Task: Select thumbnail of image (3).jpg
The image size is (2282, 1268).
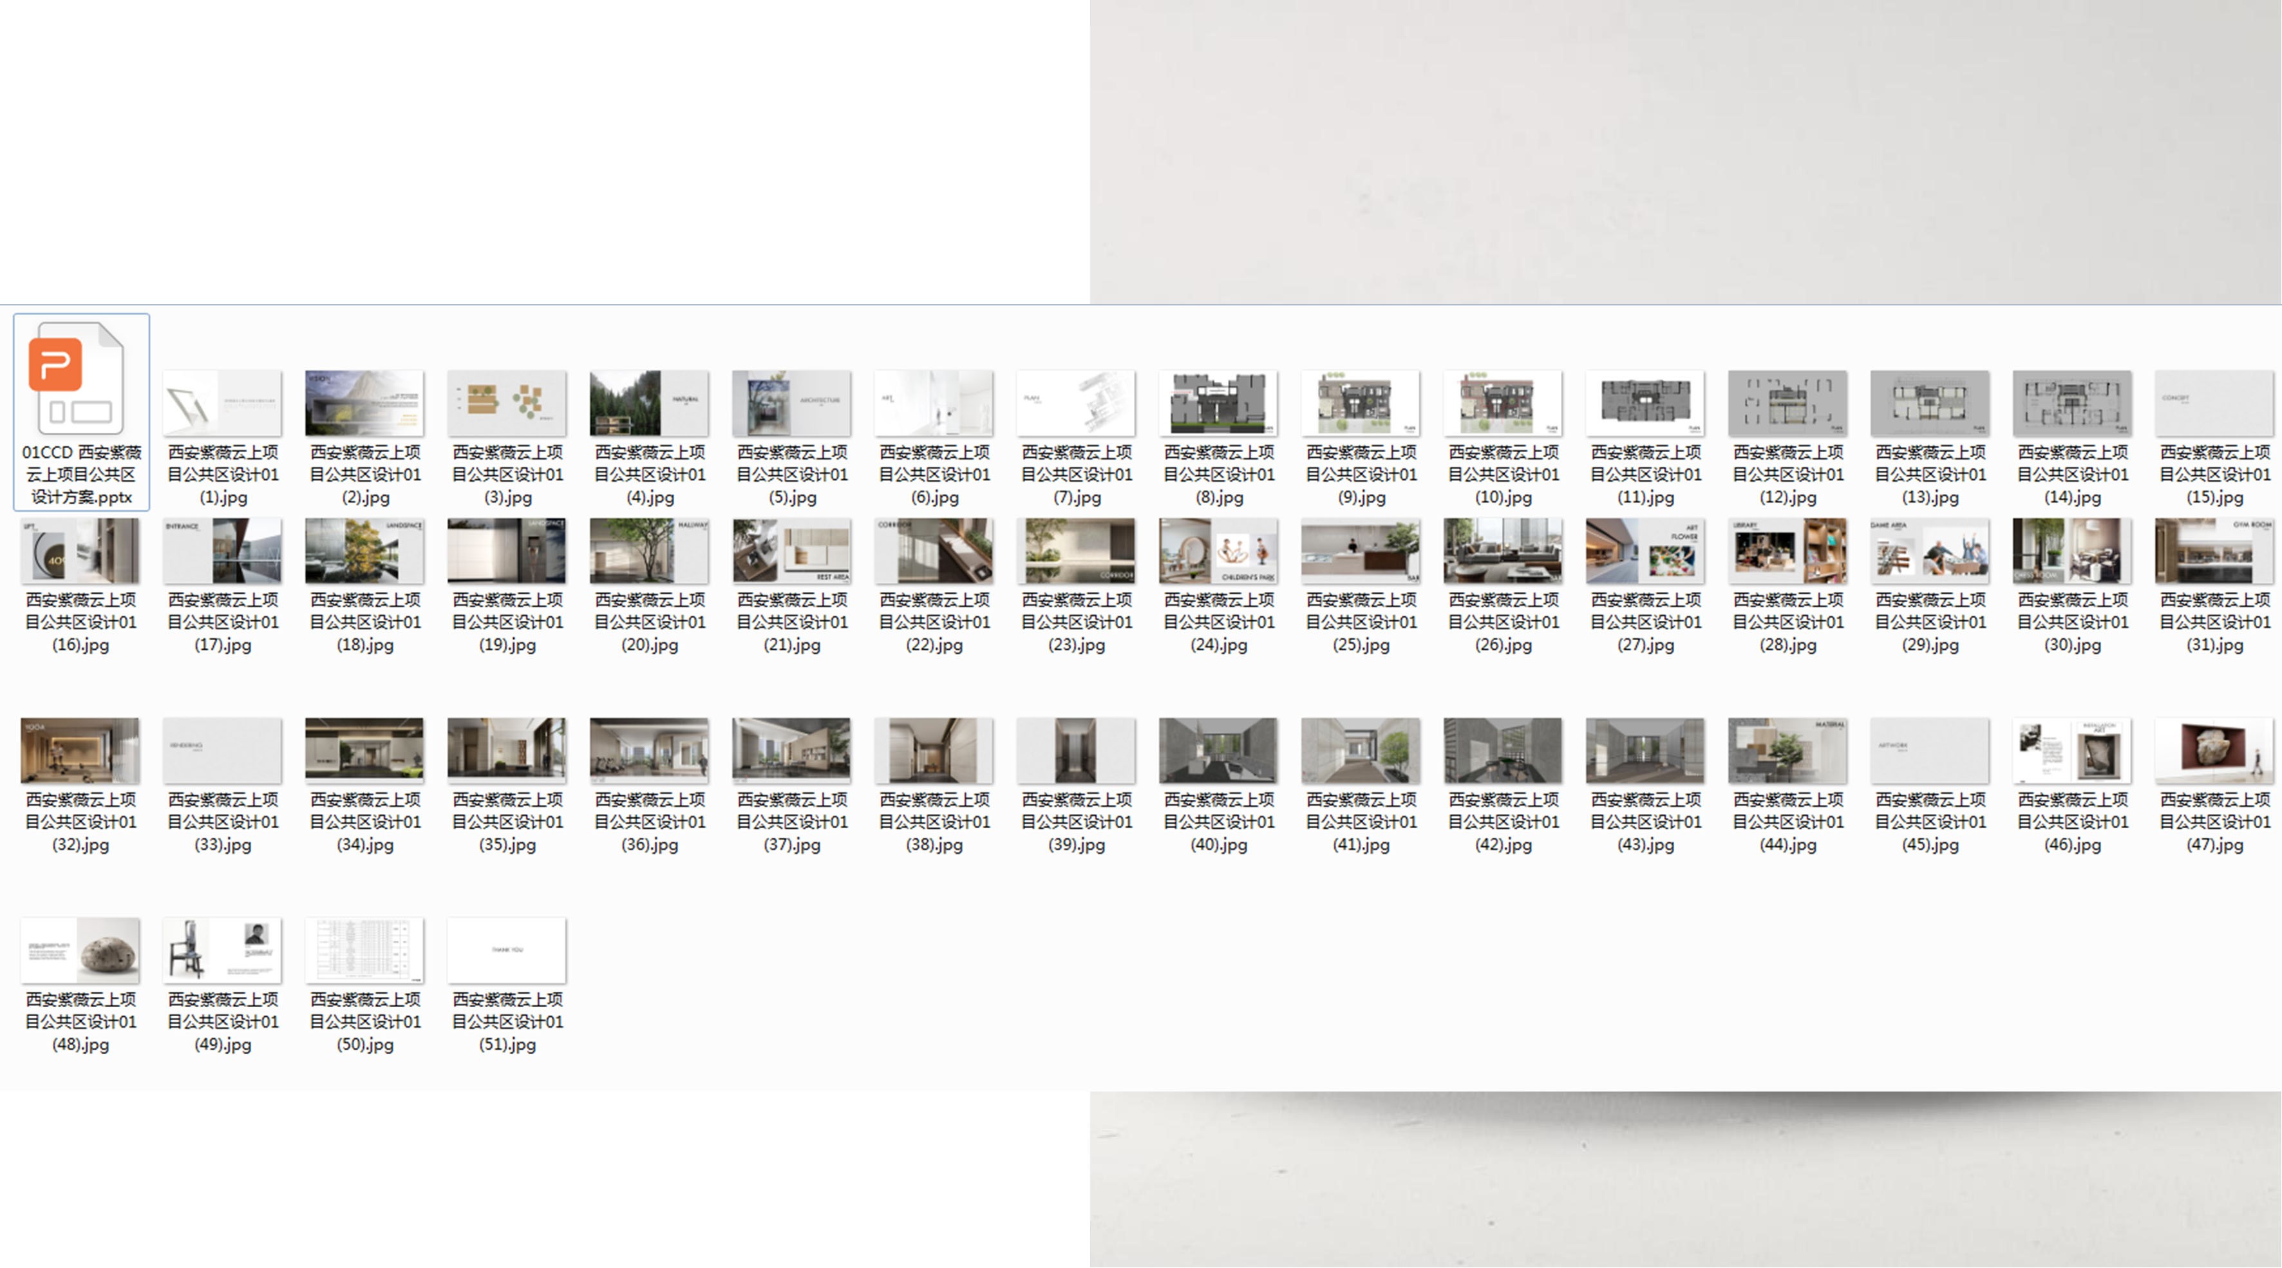Action: click(507, 403)
